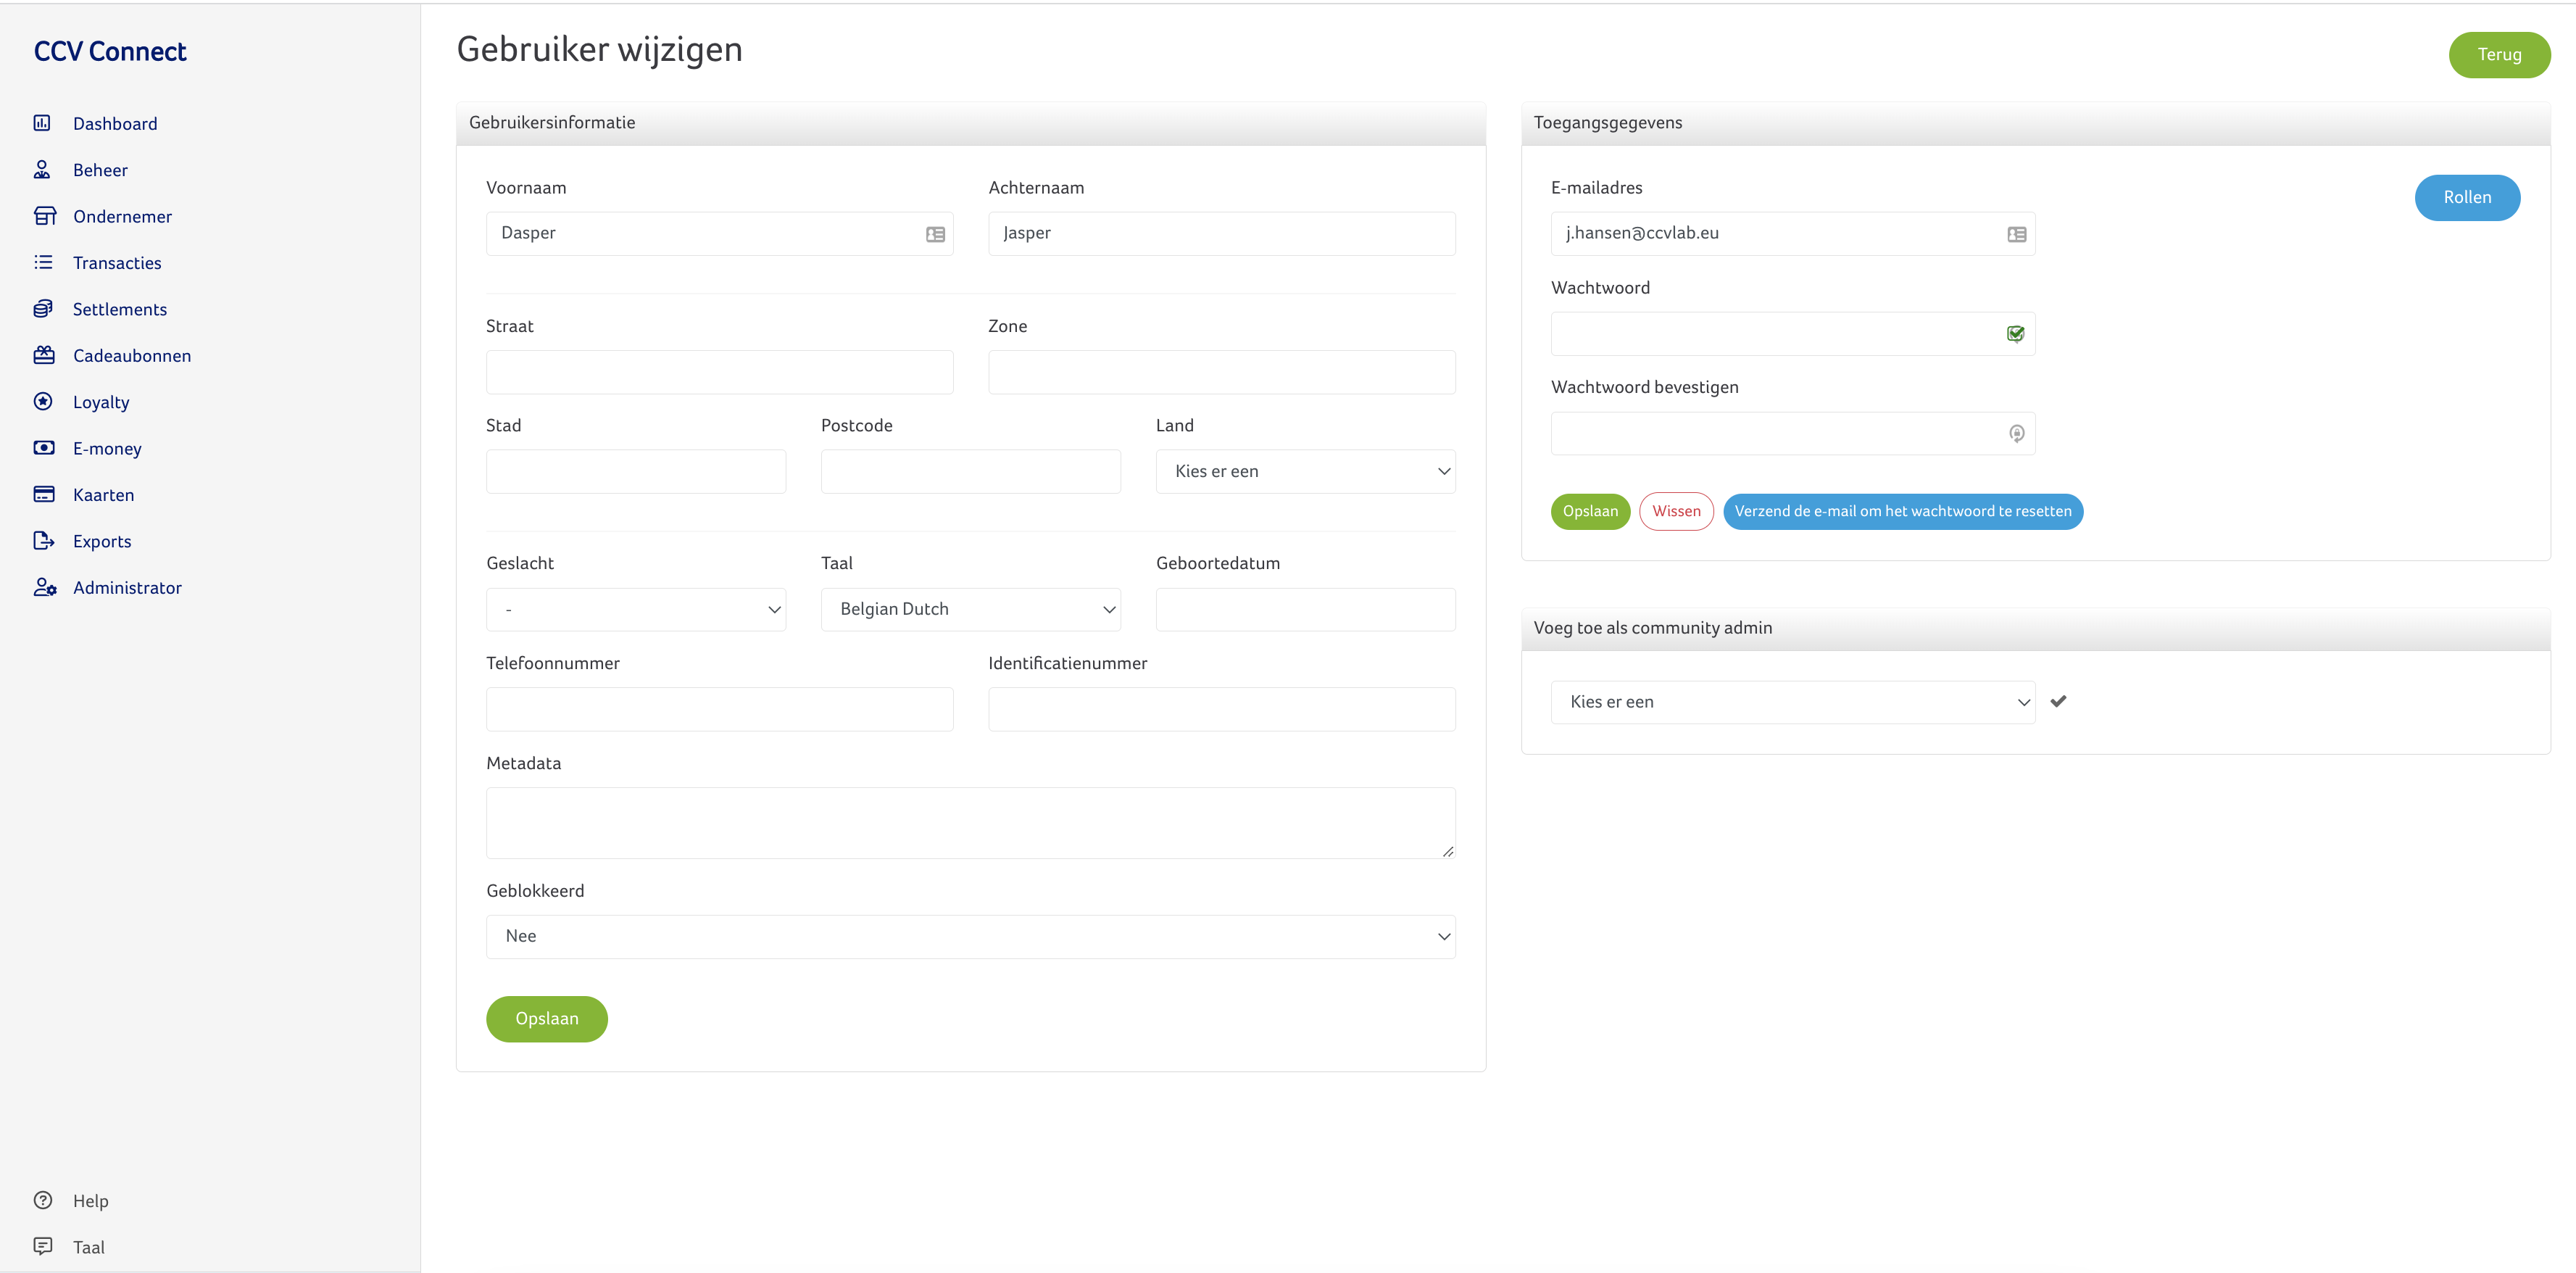Send the password reset e-mail
This screenshot has width=2576, height=1273.
coord(1902,511)
